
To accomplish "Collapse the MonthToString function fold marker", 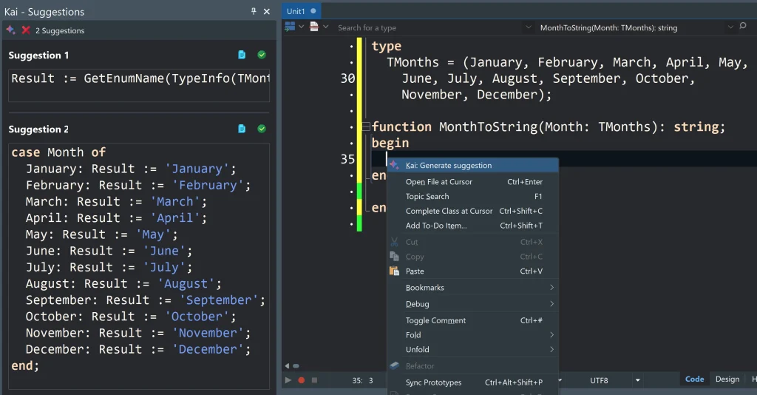I will 366,127.
